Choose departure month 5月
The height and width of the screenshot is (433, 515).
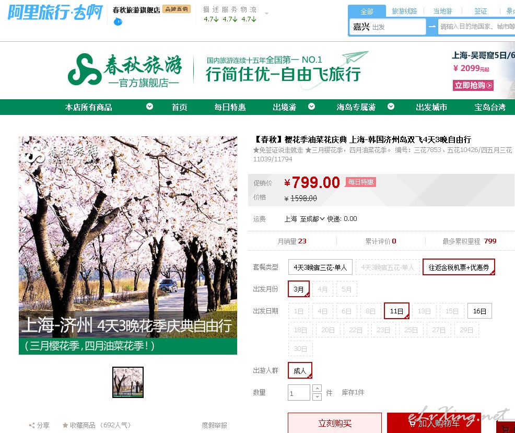(346, 289)
